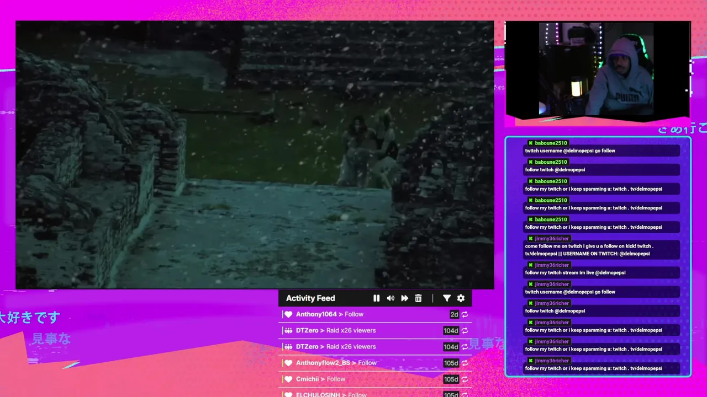Click the Activity Feed title

coord(310,298)
